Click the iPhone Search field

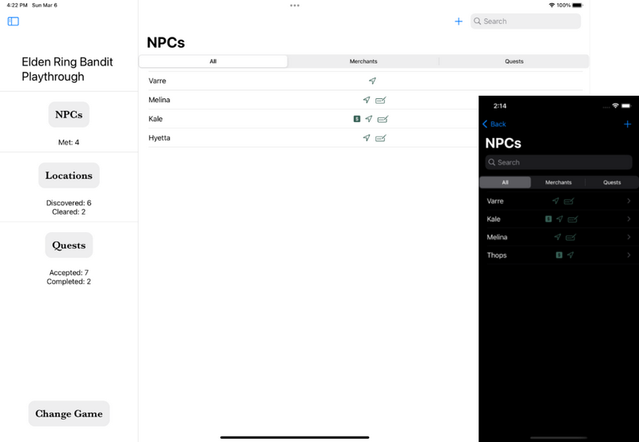click(x=558, y=163)
